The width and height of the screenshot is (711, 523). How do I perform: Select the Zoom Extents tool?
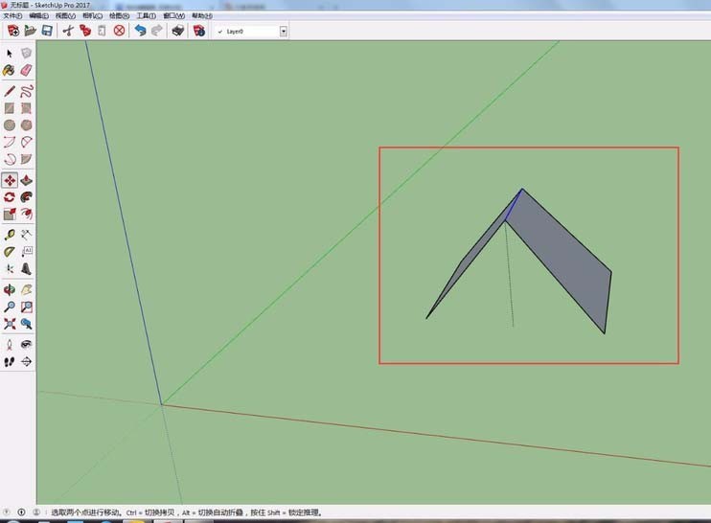tap(10, 324)
